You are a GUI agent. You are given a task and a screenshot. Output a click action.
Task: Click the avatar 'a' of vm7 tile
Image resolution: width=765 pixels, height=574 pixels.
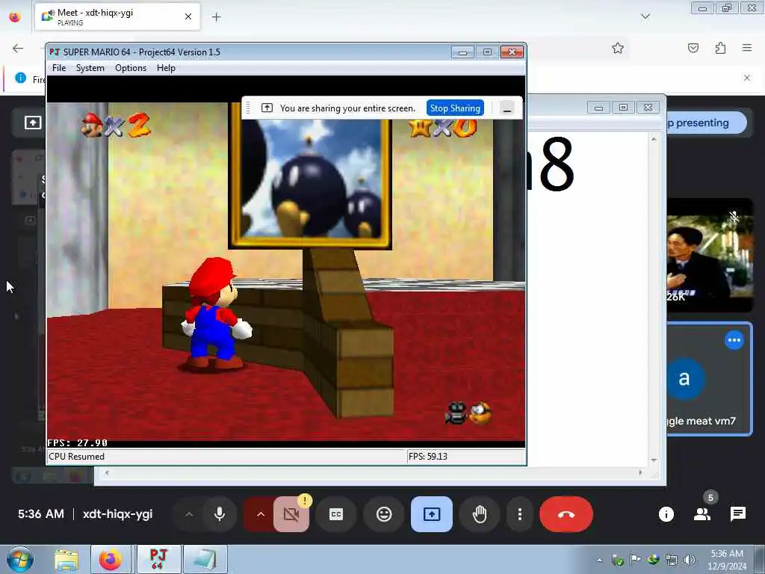[x=684, y=379]
